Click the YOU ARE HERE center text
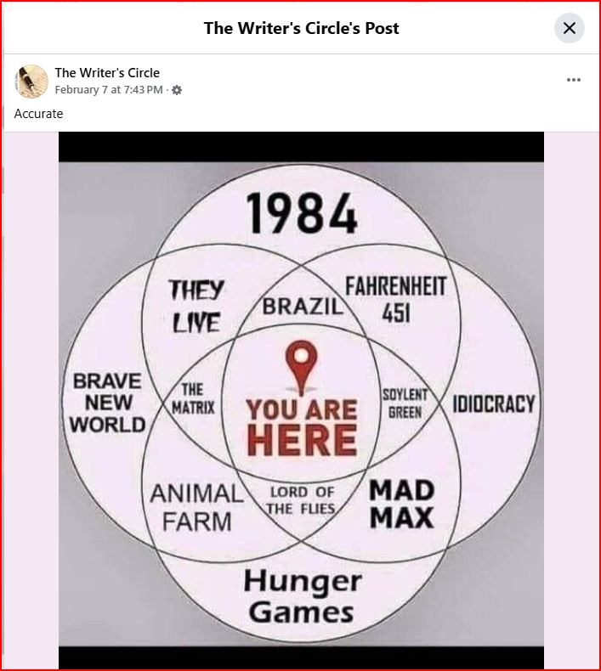 (302, 426)
